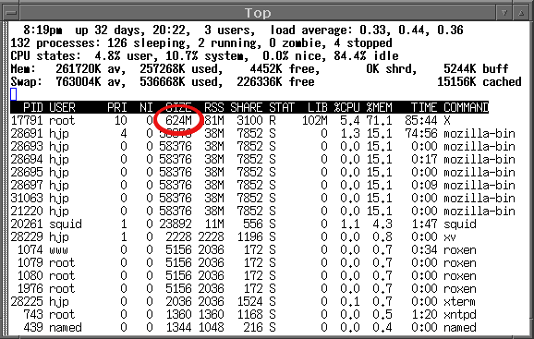Click PID 28691 mozilla-bin row
This screenshot has height=339, width=534.
click(263, 133)
